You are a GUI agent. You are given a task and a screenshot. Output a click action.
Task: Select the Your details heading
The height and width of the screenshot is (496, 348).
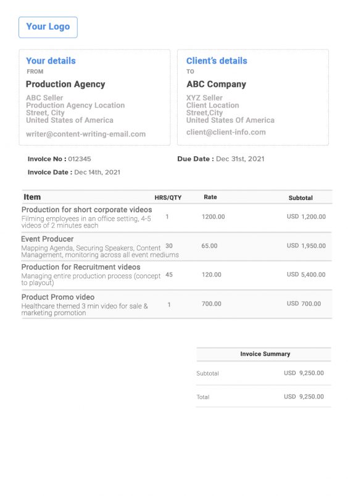pyautogui.click(x=51, y=60)
